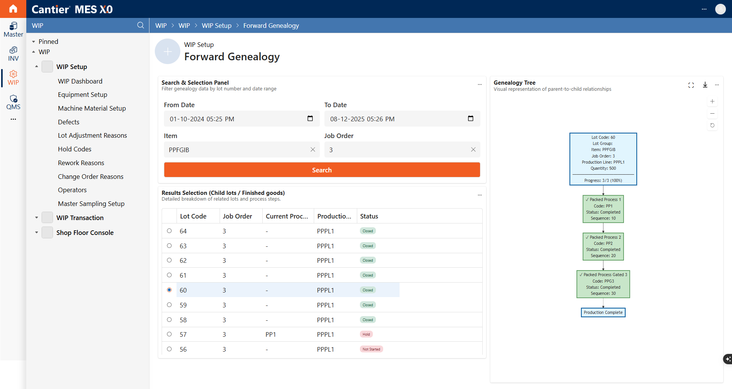Open Master Sampling Setup menu item

91,203
